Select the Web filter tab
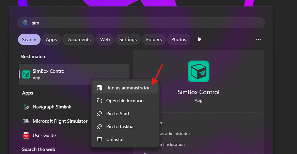The image size is (297, 154). click(105, 39)
